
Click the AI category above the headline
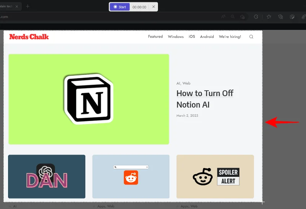click(x=178, y=83)
